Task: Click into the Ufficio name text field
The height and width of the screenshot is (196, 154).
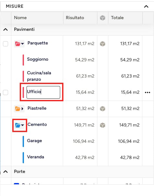Action: pos(43,92)
